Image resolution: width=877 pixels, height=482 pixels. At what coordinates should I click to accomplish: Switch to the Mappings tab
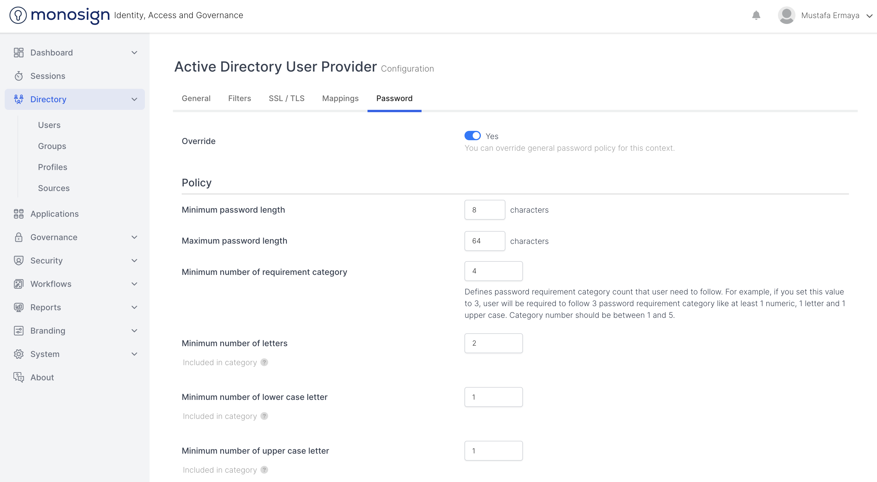coord(340,98)
